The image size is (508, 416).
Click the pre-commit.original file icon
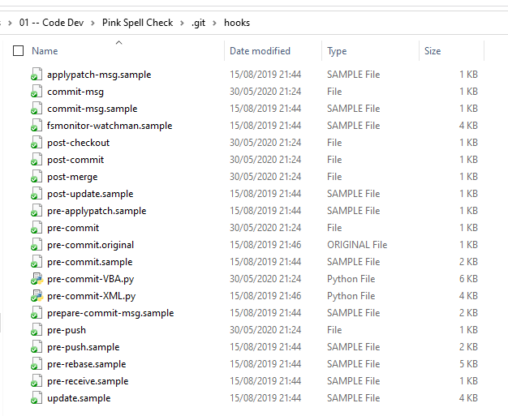(36, 245)
